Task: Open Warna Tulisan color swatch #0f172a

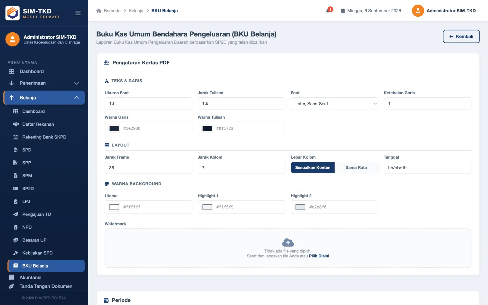Action: (x=207, y=128)
